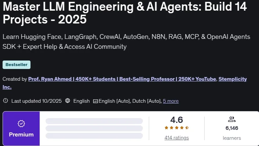Click the 6,146 learners count
This screenshot has width=259, height=146.
[x=232, y=128]
